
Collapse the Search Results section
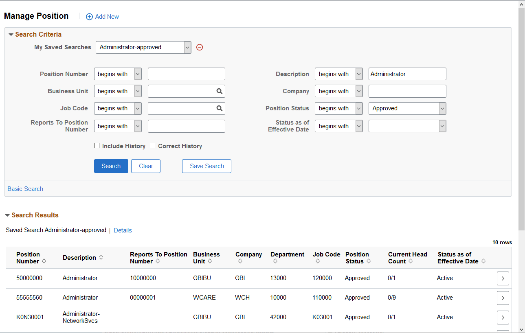pos(7,215)
